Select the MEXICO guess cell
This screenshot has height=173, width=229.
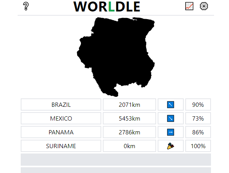[61, 118]
